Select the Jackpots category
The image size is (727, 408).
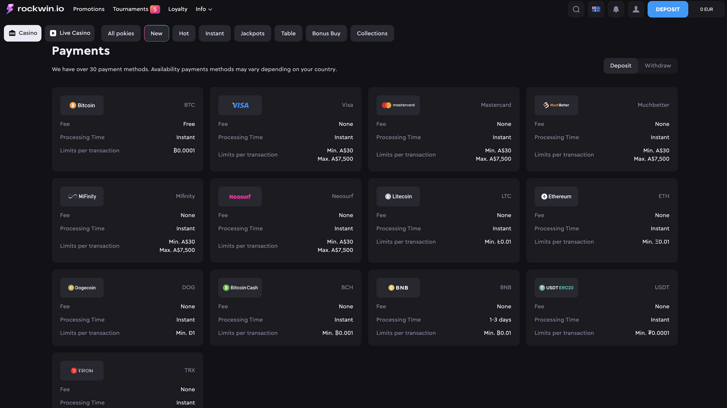(x=252, y=33)
